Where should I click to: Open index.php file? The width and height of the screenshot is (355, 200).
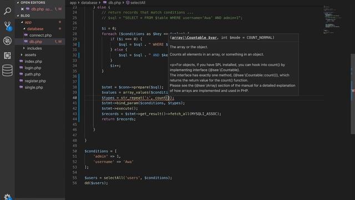click(x=33, y=62)
